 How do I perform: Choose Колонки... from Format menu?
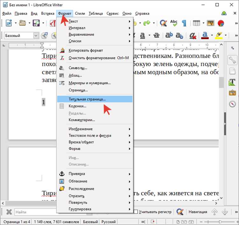click(95, 106)
